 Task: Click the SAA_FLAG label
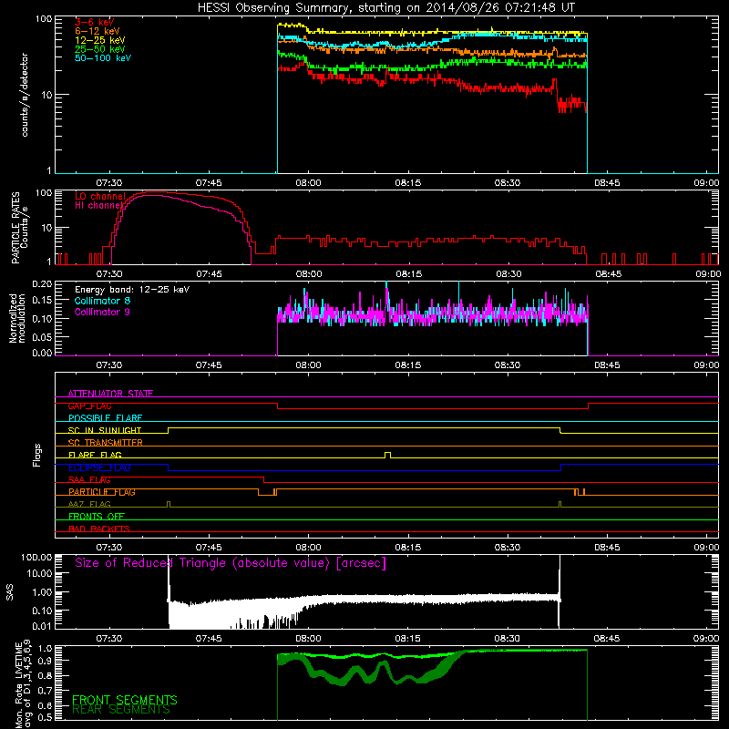(89, 480)
